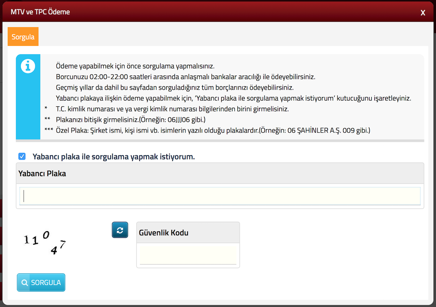Click the line 'Ödeme yapabilmek için önce sorgulama yapmalısınız'
The width and height of the screenshot is (436, 307).
135,66
